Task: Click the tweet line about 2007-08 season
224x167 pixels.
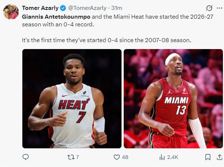Action: [107, 40]
